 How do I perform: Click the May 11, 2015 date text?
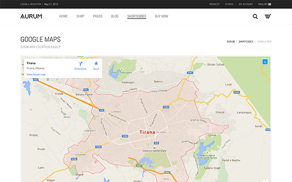click(51, 4)
